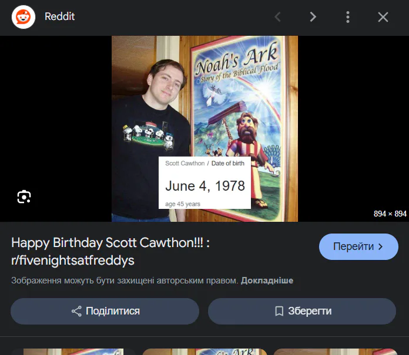The height and width of the screenshot is (355, 409).
Task: Open the first related image thumbnail
Action: coord(73,351)
